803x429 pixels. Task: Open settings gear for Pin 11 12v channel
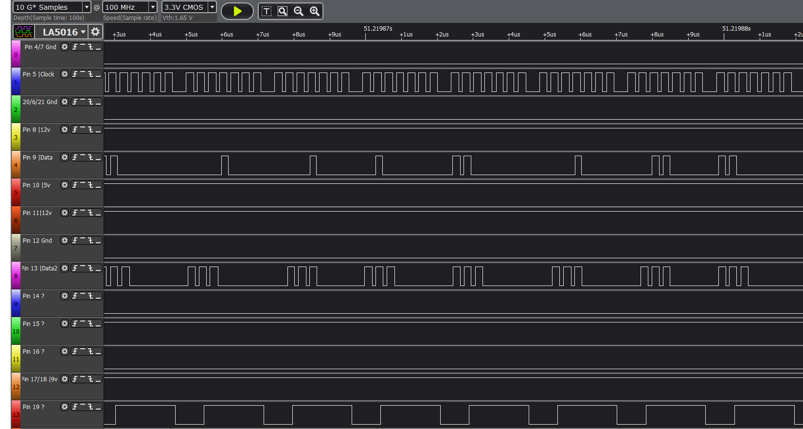pyautogui.click(x=65, y=213)
